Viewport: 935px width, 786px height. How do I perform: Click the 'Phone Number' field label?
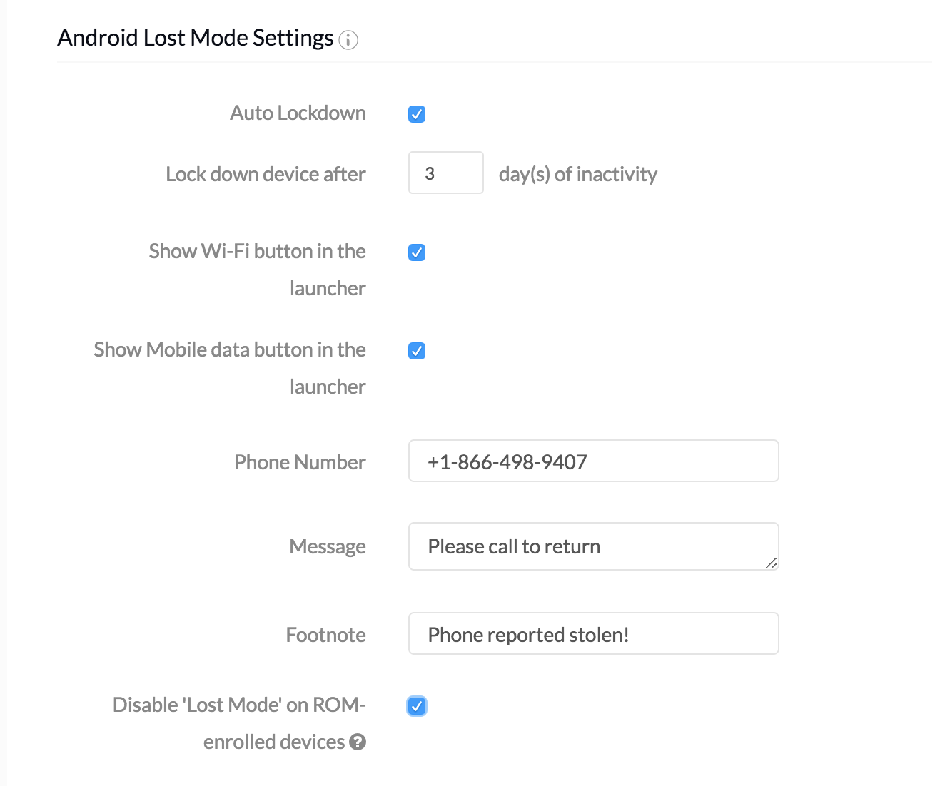pos(299,462)
